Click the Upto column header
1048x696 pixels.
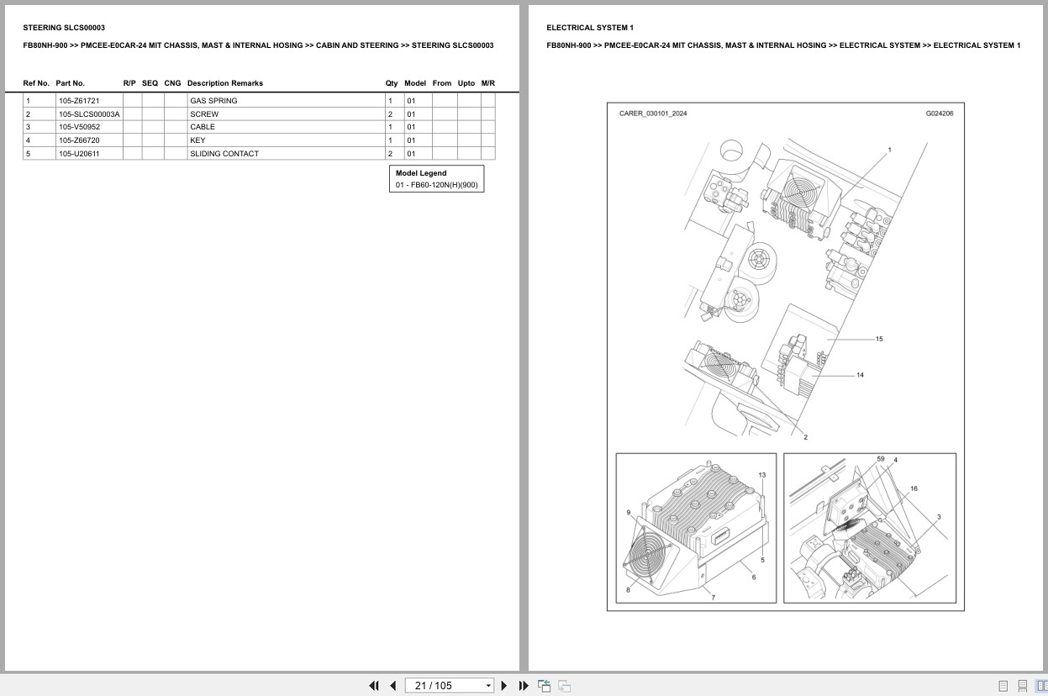[x=466, y=83]
